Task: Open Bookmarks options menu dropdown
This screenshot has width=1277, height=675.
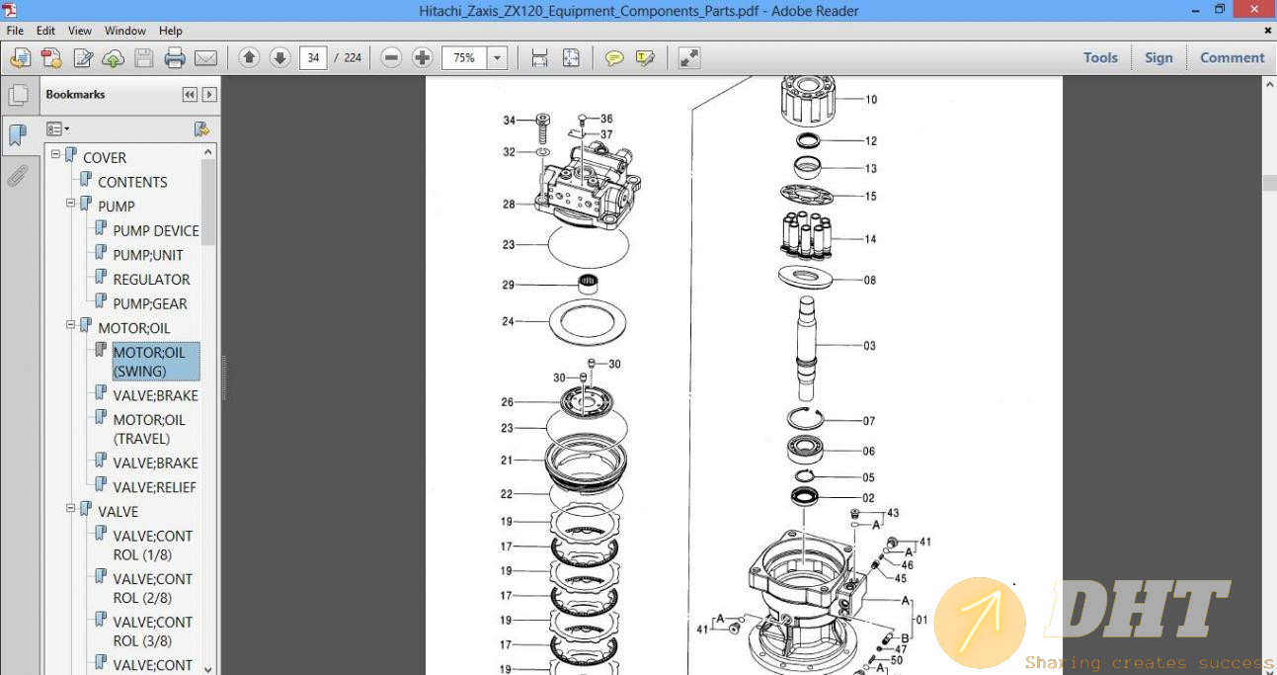Action: pos(58,128)
